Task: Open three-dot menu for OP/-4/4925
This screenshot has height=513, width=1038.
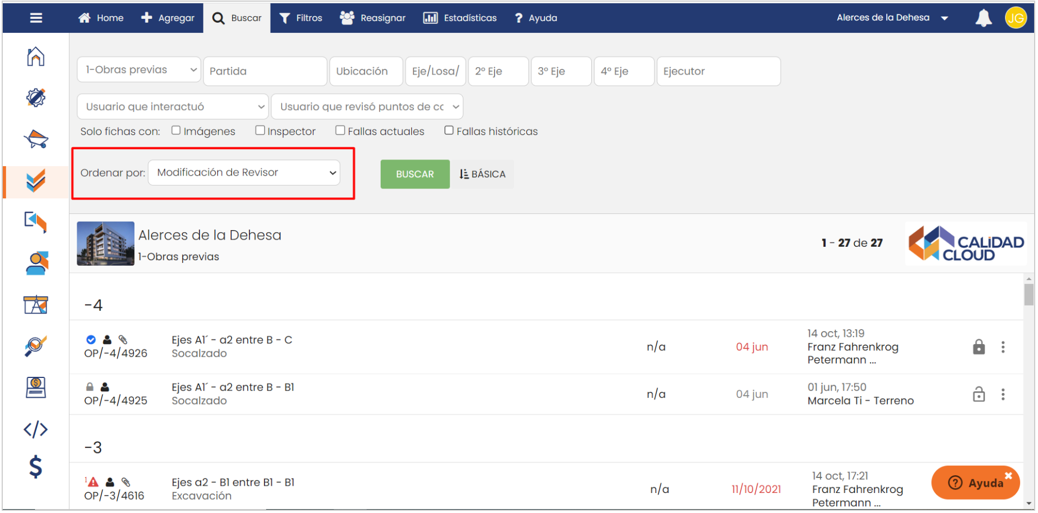Action: [x=1002, y=395]
